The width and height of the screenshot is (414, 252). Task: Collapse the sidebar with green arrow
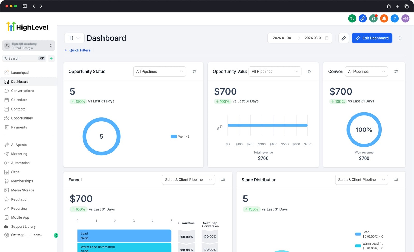click(56, 235)
